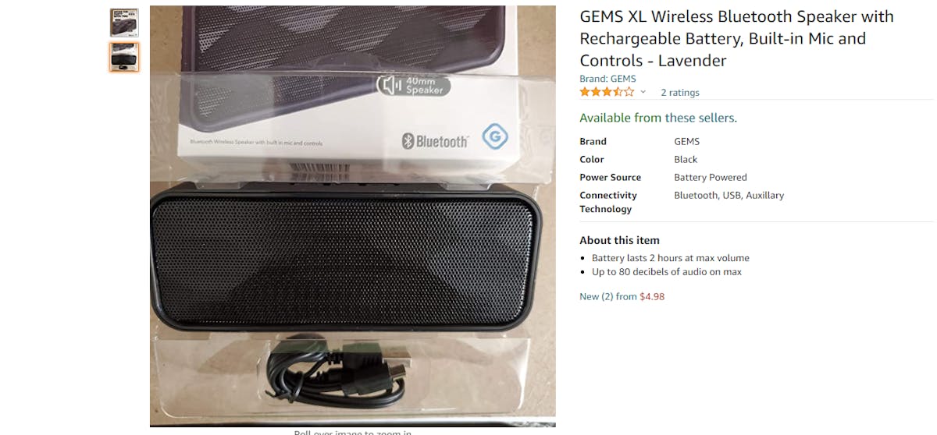Visit the Brand: GEMS store link

tap(607, 79)
